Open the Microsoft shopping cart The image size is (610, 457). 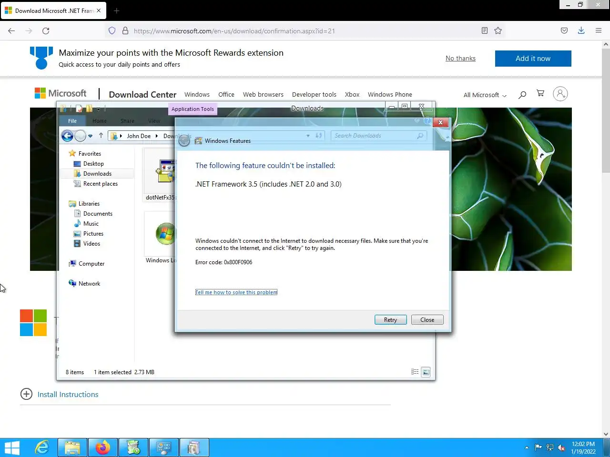click(x=540, y=93)
